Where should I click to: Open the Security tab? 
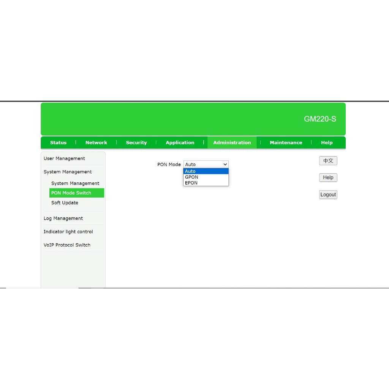[x=136, y=142]
